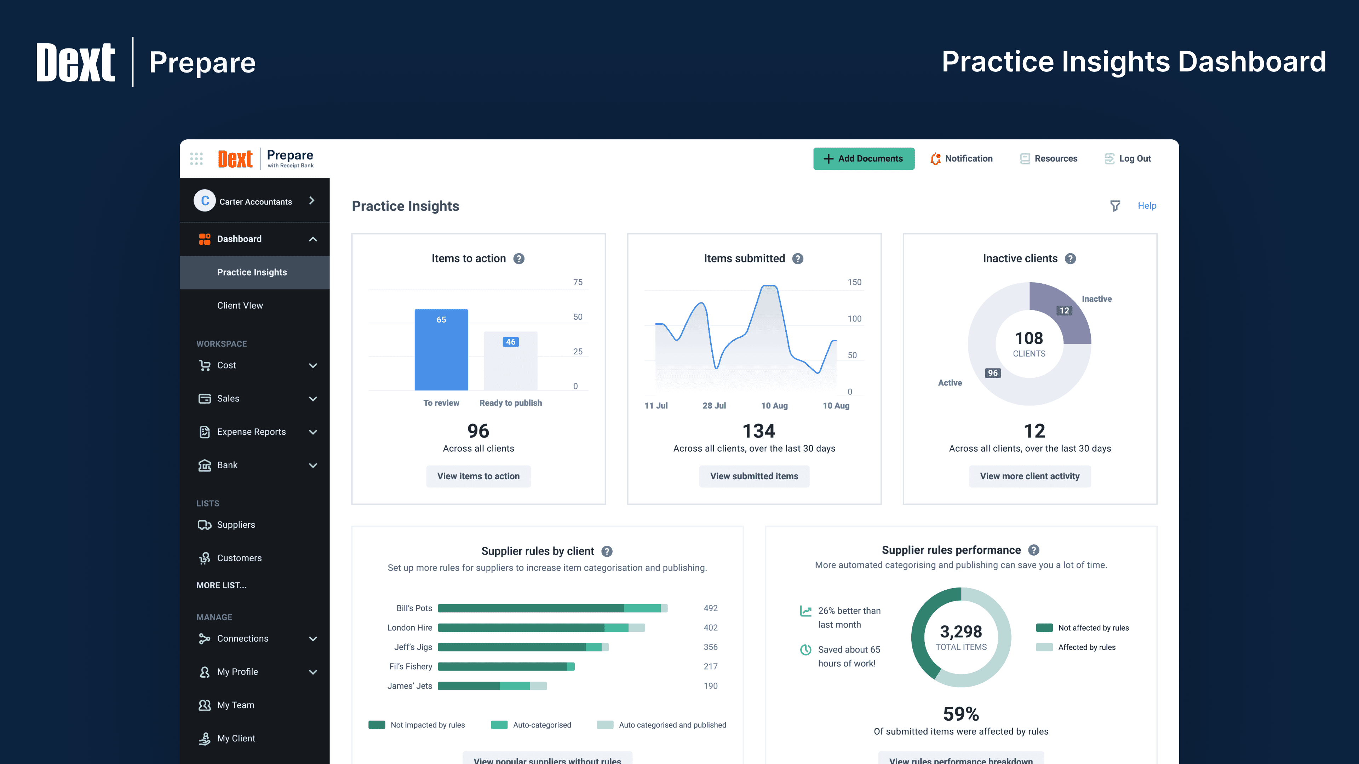
Task: Click the Notification bell icon
Action: point(935,159)
